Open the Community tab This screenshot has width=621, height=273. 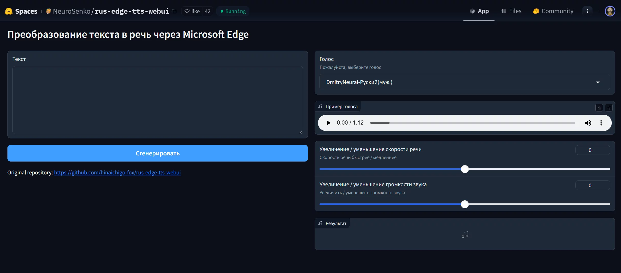point(553,11)
